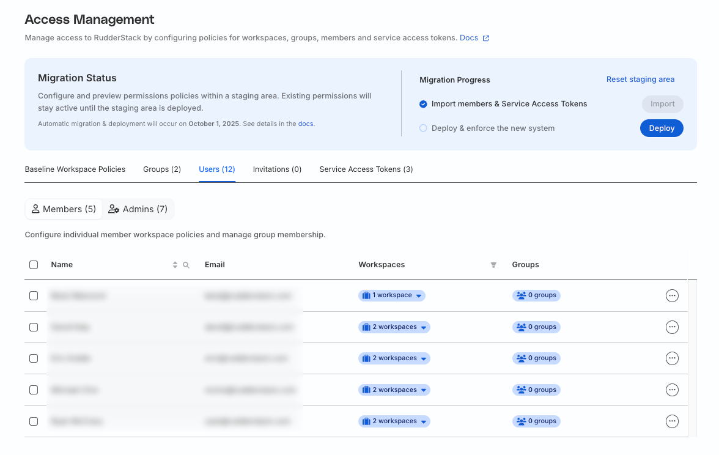Screen dimensions: 719x455
Task: Open the ellipsis menu on the first user row
Action: click(x=672, y=295)
